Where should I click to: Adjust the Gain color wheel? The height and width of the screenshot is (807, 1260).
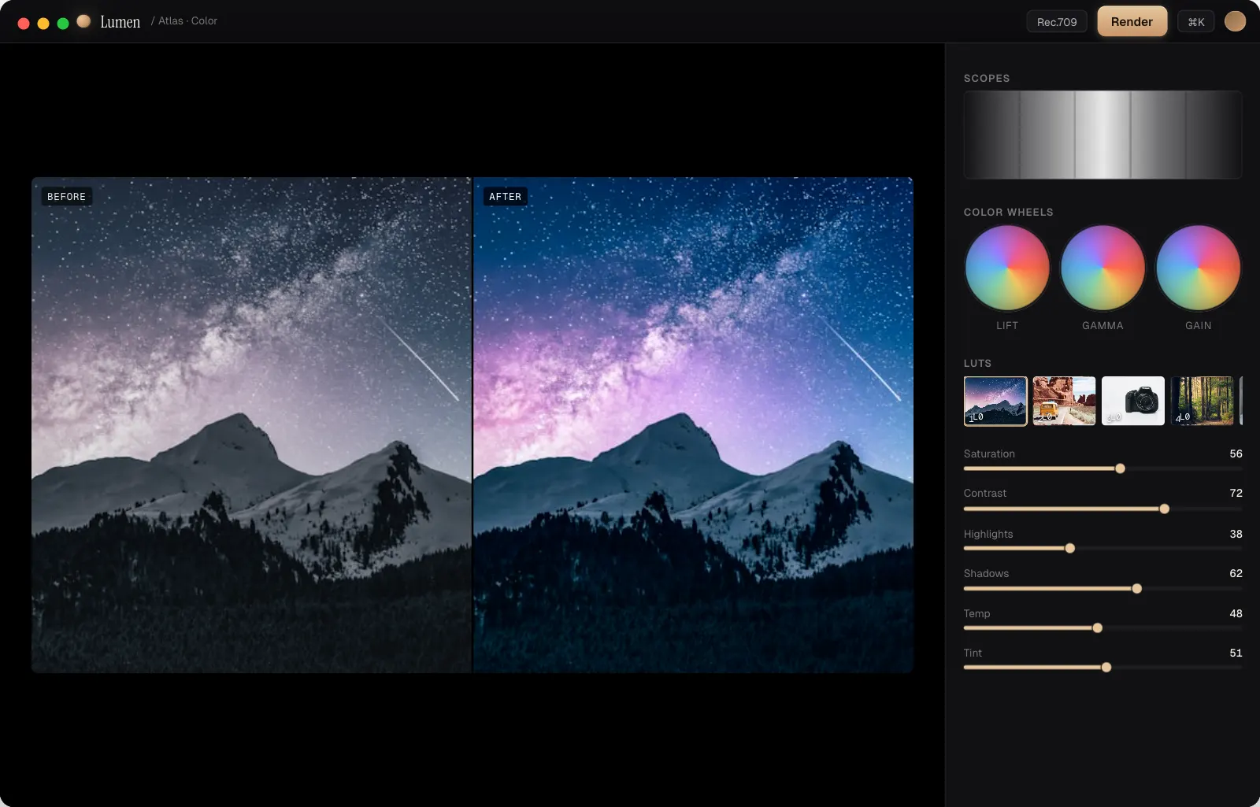pyautogui.click(x=1199, y=268)
